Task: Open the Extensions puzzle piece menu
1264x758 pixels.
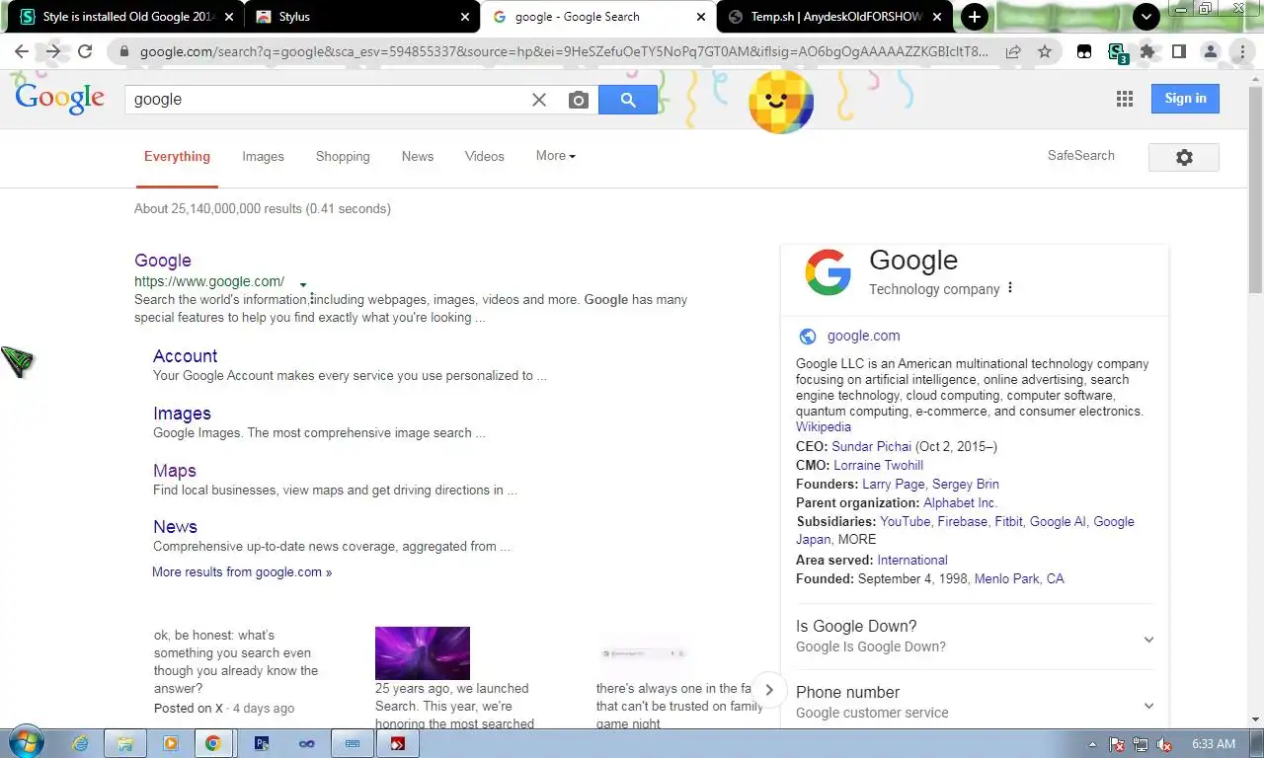Action: [1146, 51]
